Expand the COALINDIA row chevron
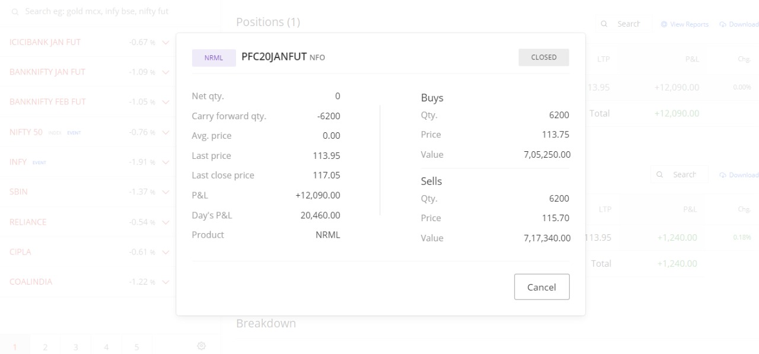Screen dimensions: 759x354 [x=165, y=282]
